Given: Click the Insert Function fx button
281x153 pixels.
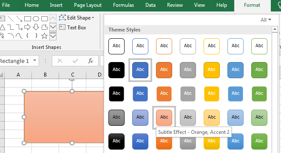Looking at the screenshot, I should (91, 61).
